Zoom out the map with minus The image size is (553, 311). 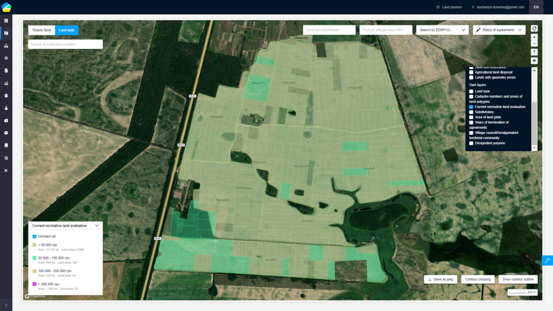pos(534,44)
